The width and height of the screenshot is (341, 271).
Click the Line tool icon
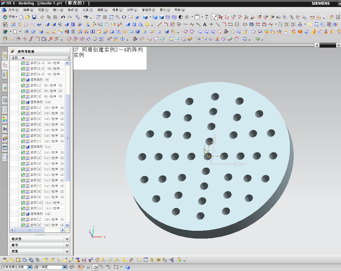click(x=160, y=24)
